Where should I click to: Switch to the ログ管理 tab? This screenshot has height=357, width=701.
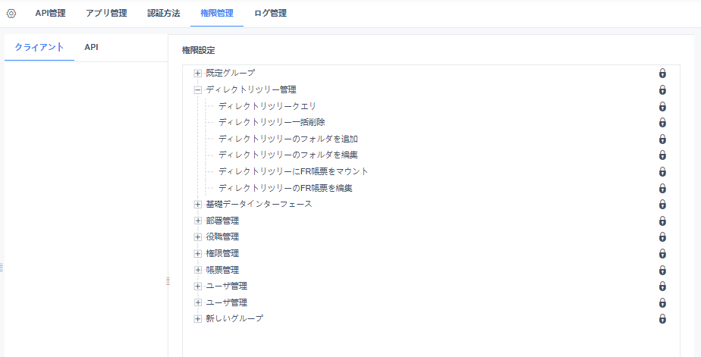(271, 14)
